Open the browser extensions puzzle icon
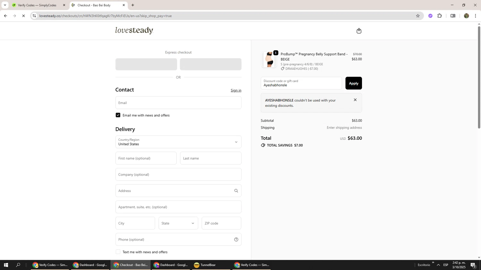 (x=440, y=16)
